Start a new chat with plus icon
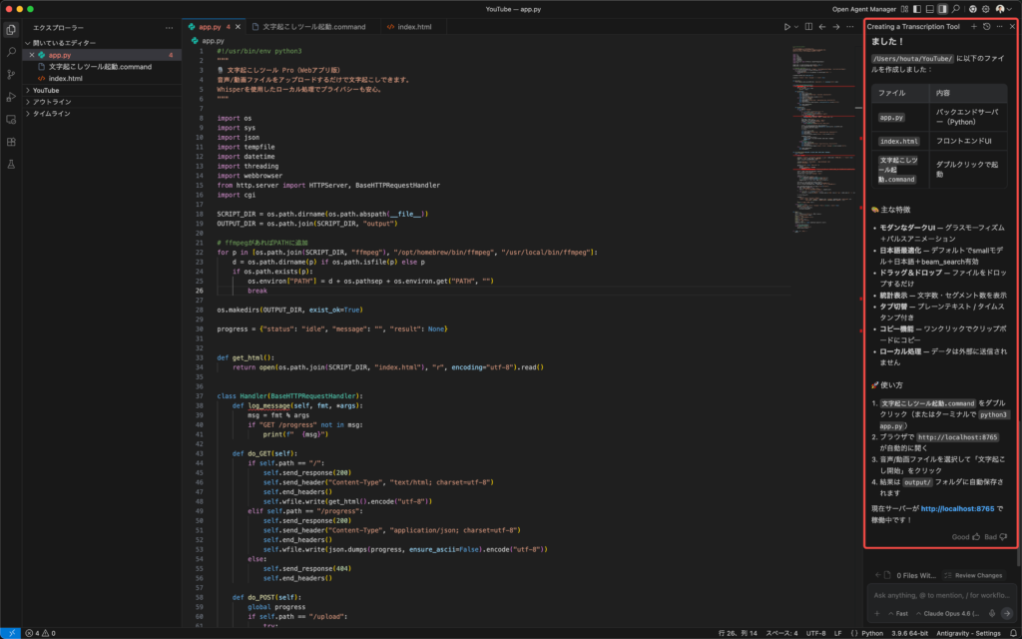This screenshot has height=639, width=1022. click(974, 27)
